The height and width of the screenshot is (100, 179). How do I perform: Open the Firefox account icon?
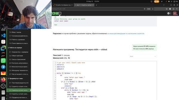coord(170,9)
